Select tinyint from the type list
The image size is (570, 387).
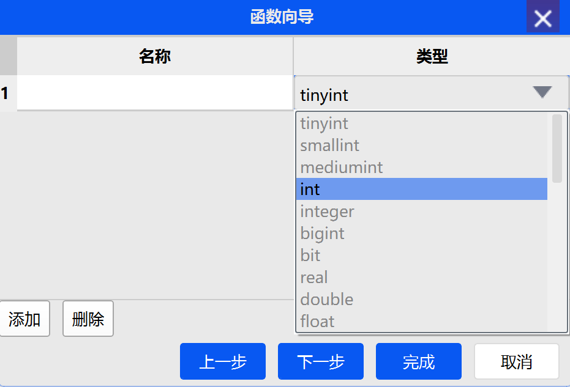(422, 123)
